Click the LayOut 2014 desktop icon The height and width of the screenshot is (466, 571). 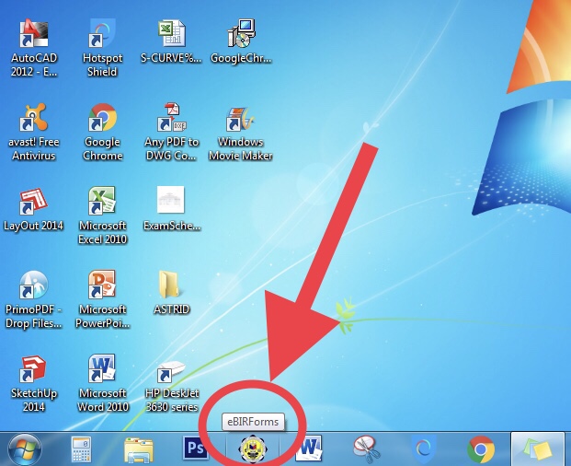(34, 203)
